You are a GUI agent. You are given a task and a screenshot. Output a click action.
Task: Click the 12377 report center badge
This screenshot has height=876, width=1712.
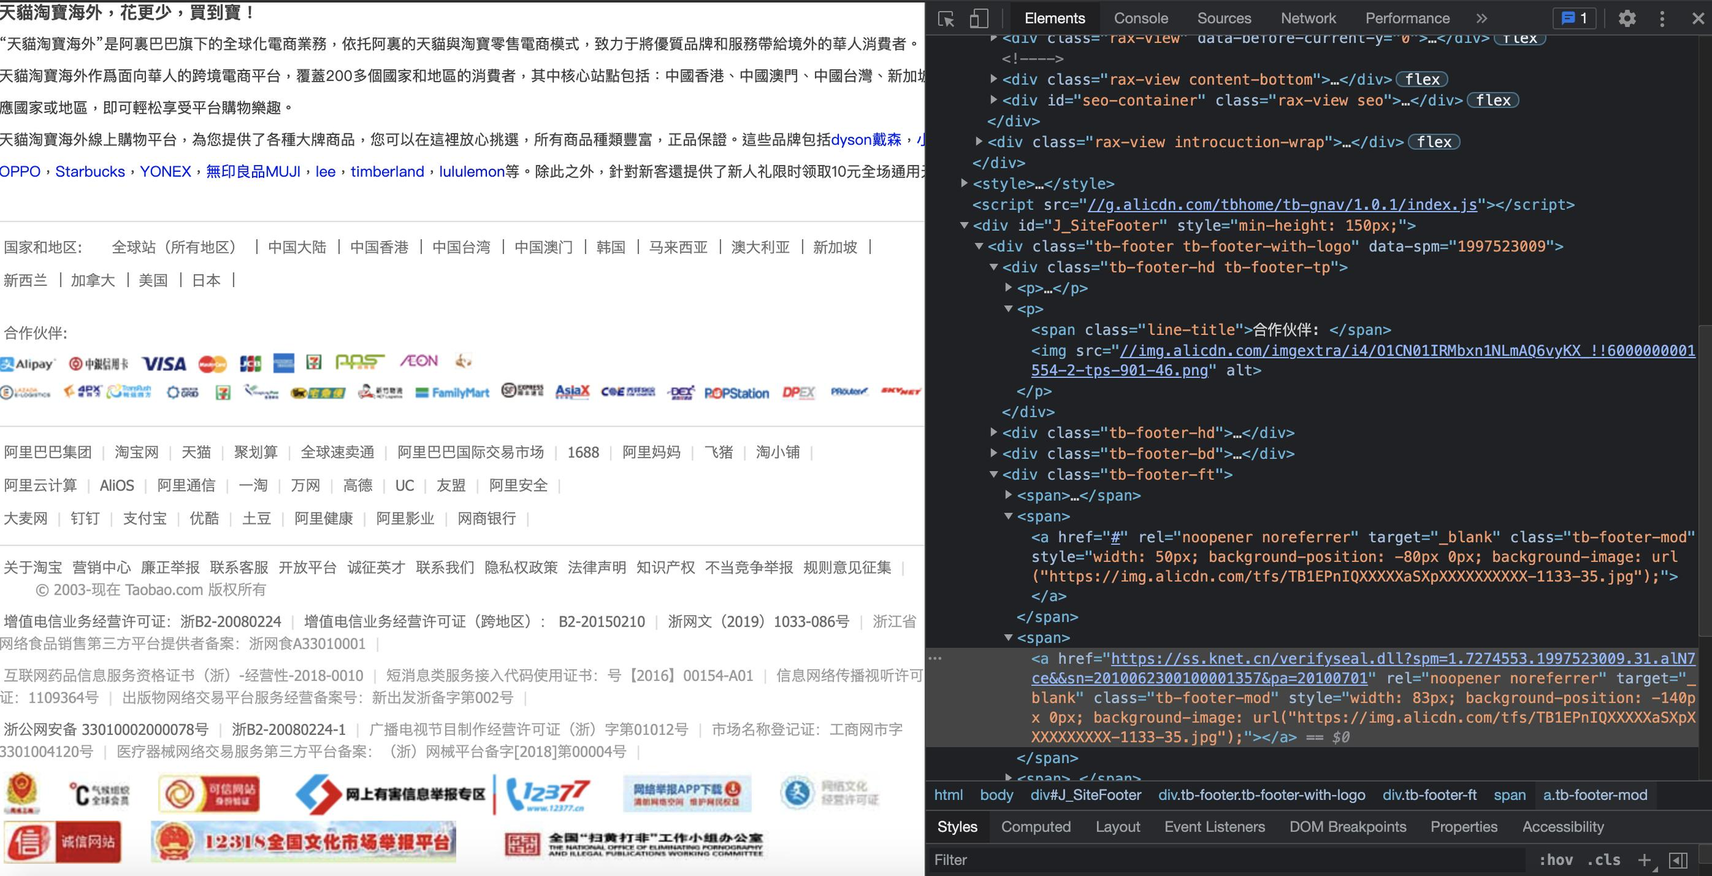click(x=547, y=794)
